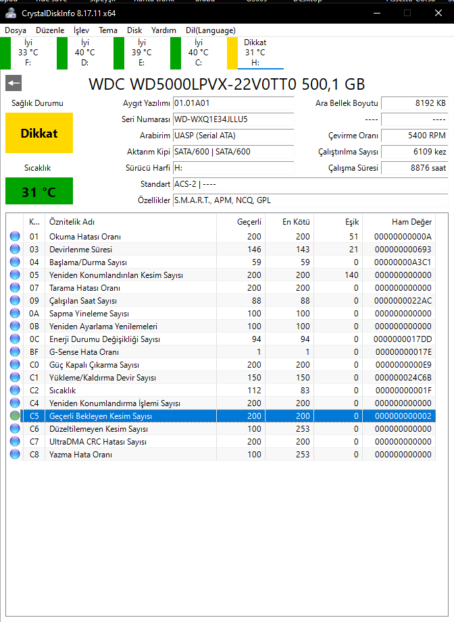This screenshot has width=454, height=622.
Task: Click the attribute name G-Sense Hata Oranı
Action: click(84, 352)
